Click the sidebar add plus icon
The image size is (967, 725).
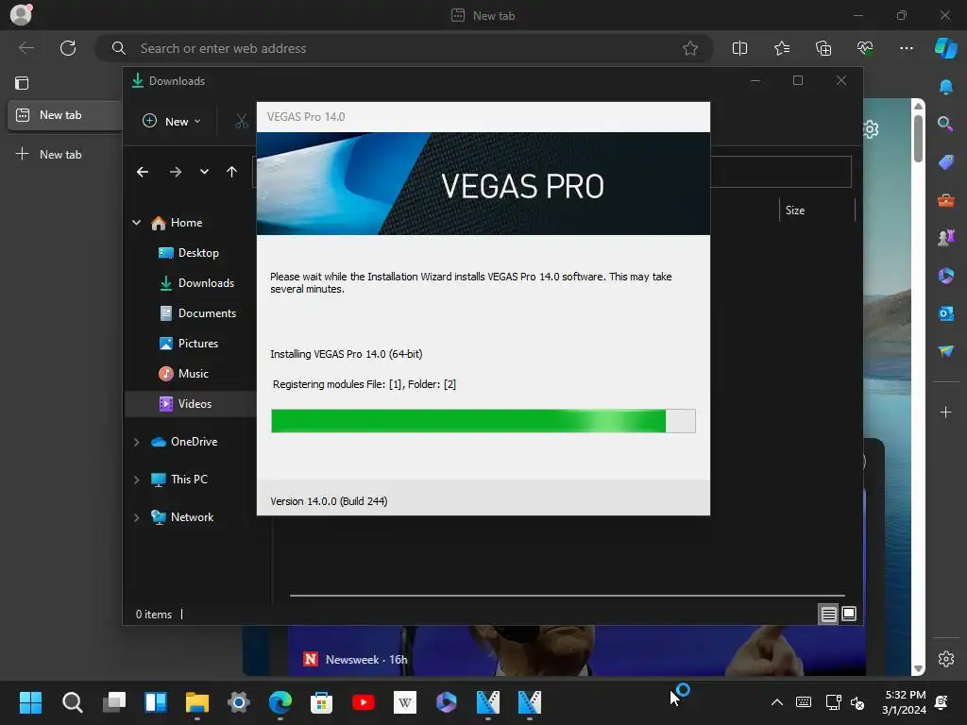pyautogui.click(x=946, y=412)
